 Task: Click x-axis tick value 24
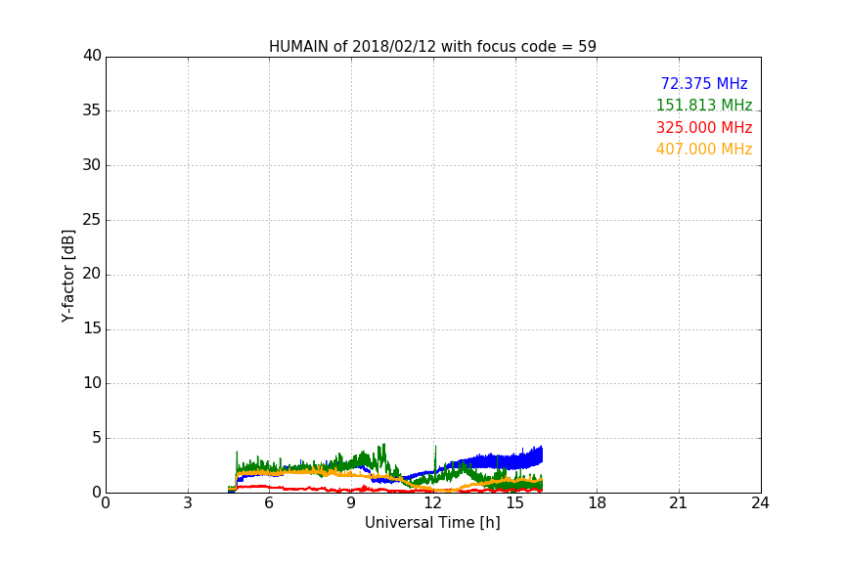tap(760, 503)
